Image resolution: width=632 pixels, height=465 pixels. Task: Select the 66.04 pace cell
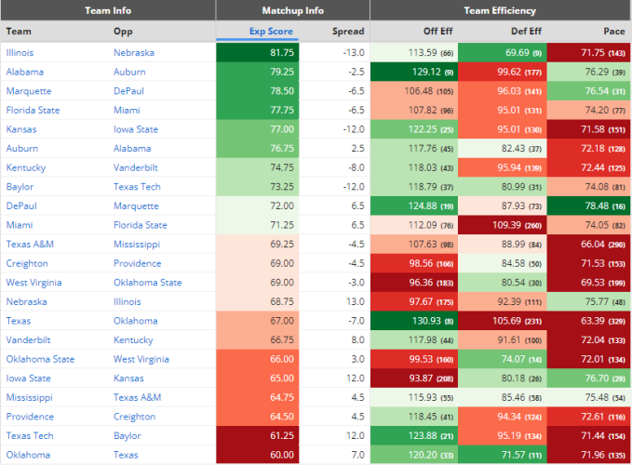589,244
